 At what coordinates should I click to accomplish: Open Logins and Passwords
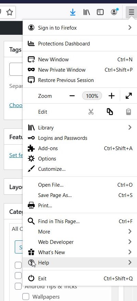(80, 138)
